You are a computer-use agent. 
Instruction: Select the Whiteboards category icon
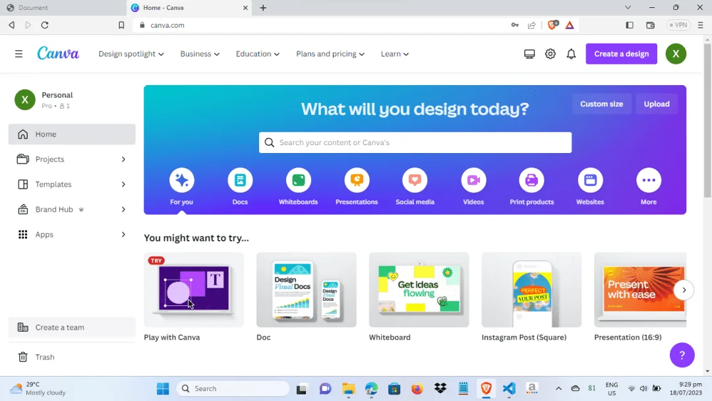click(x=299, y=180)
